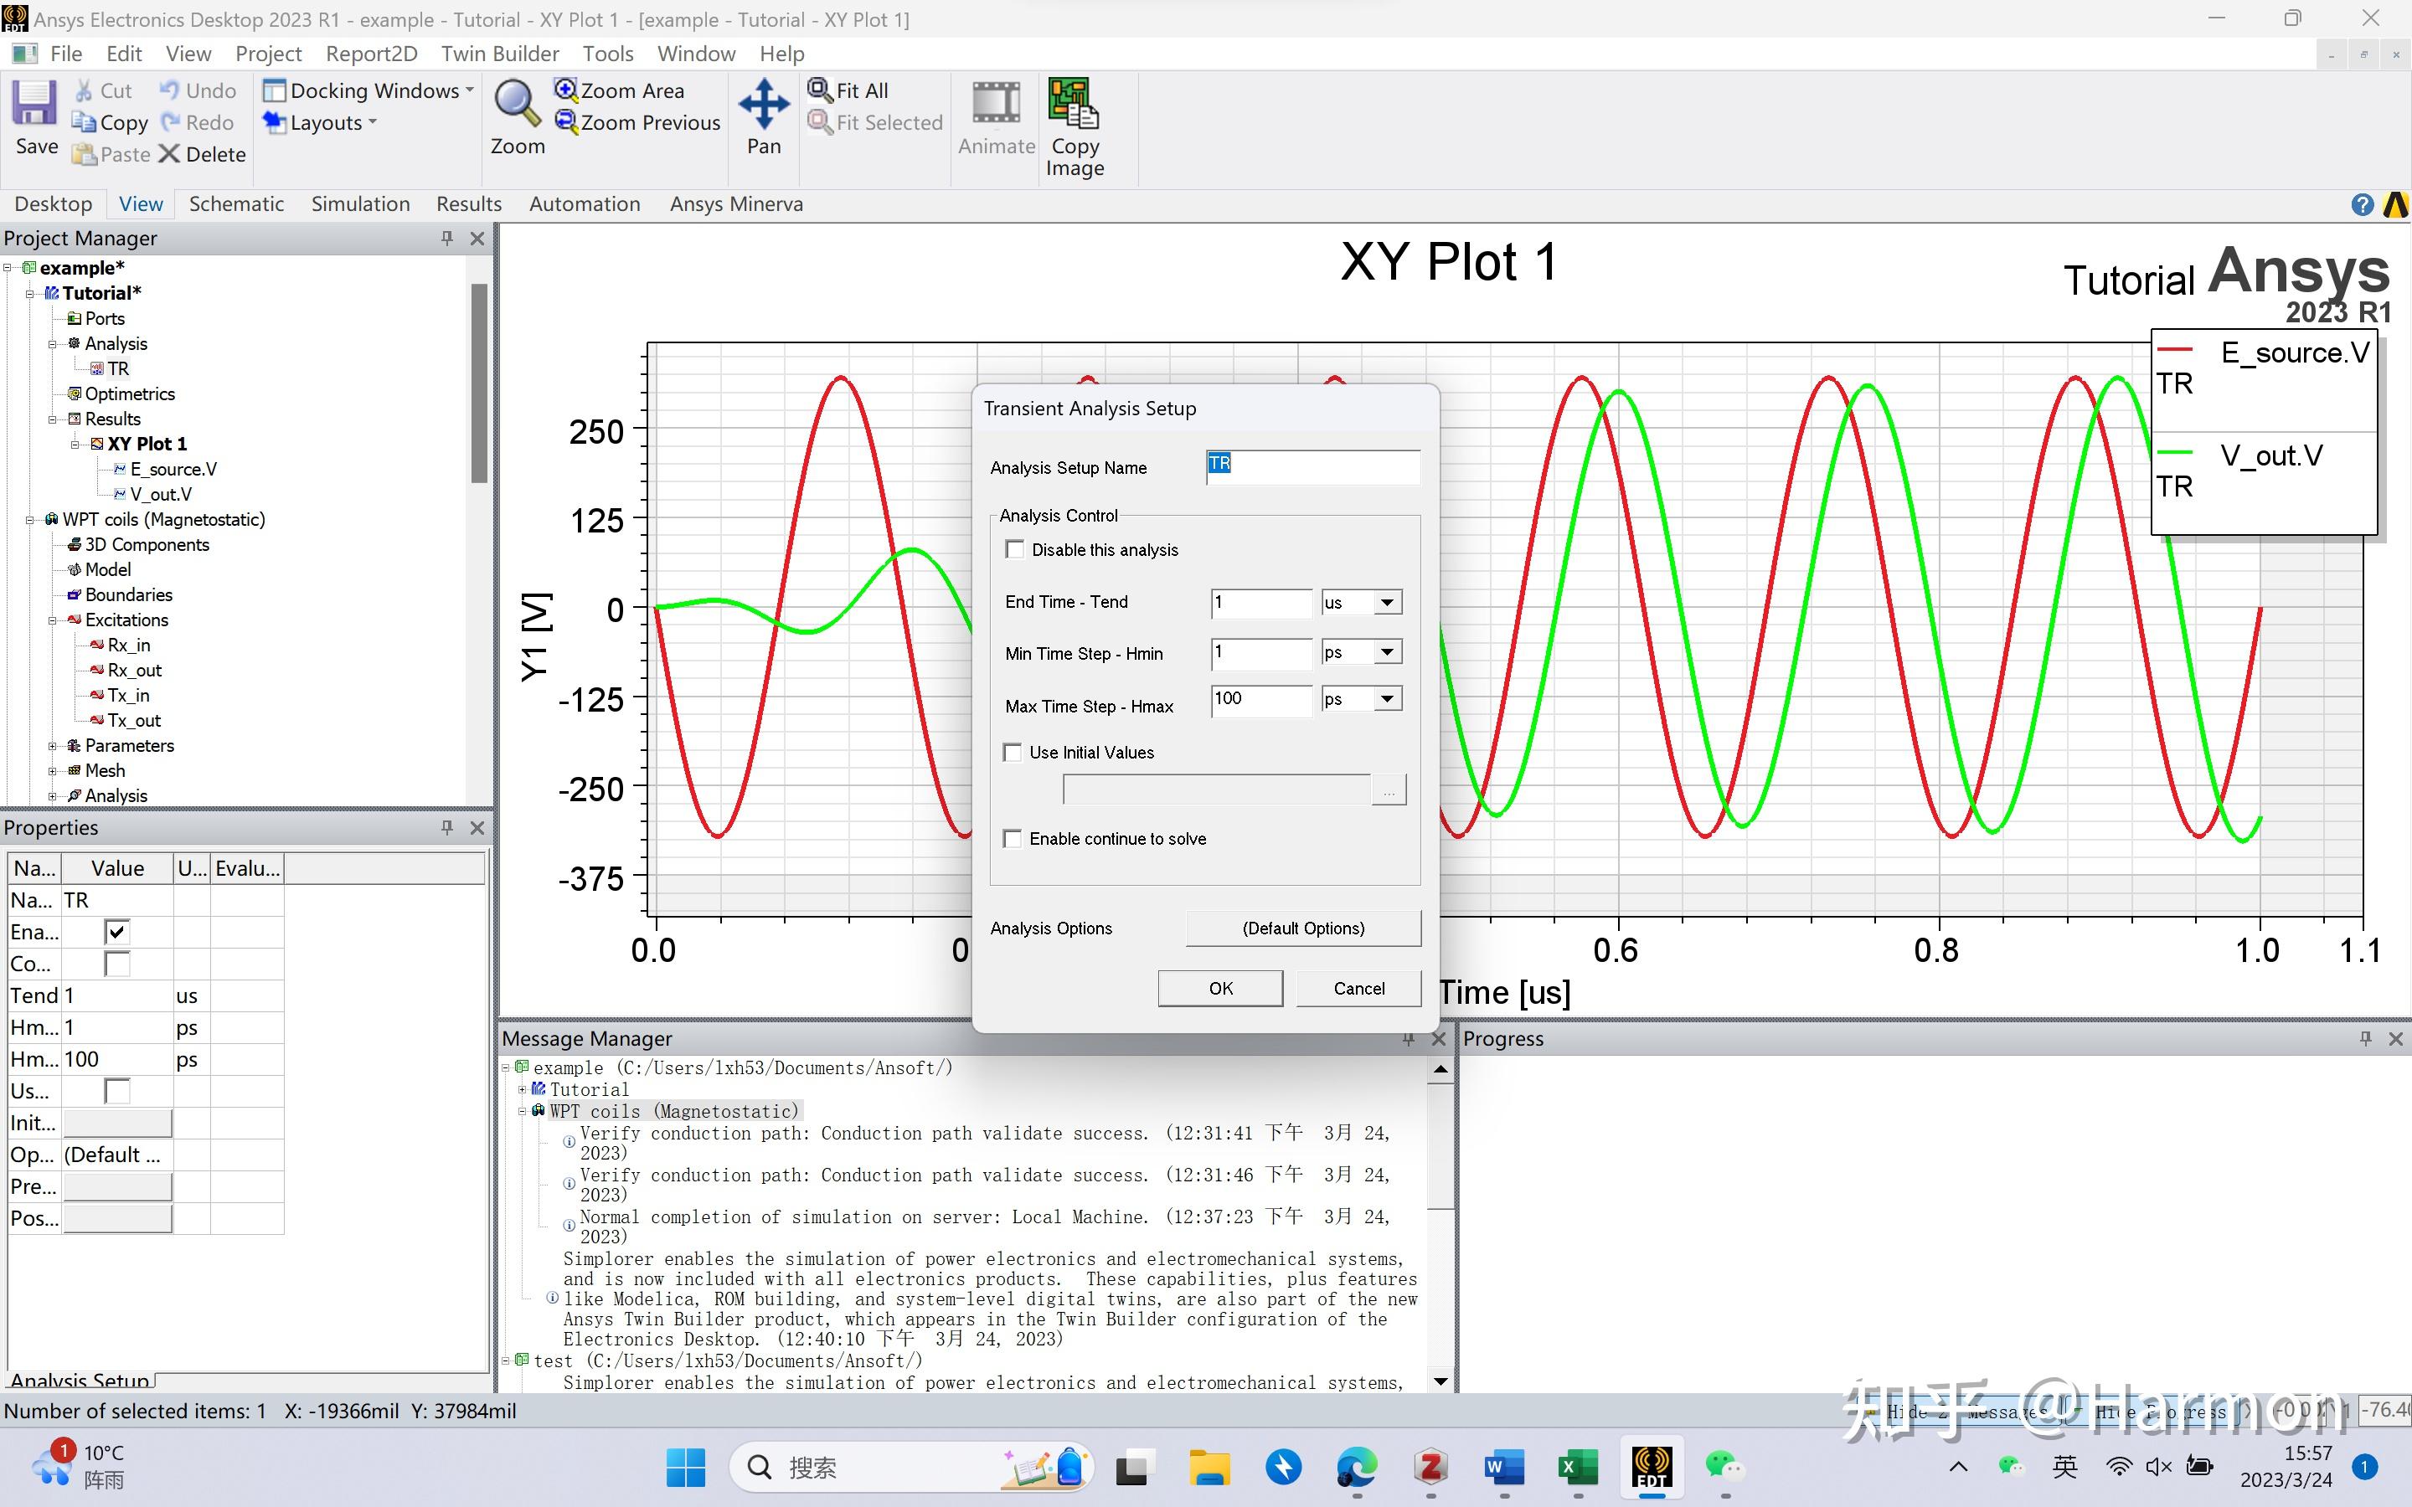Click the Copy Image icon
This screenshot has width=2412, height=1507.
[x=1074, y=105]
